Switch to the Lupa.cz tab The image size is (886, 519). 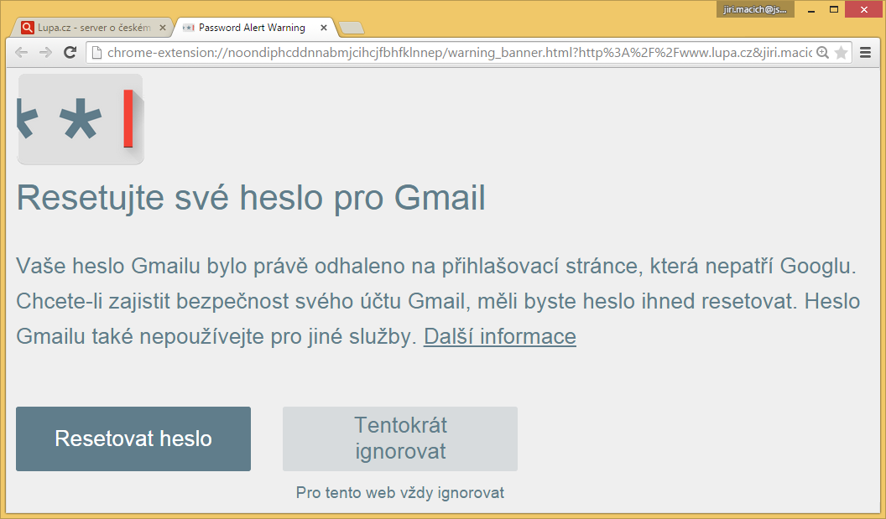point(92,27)
